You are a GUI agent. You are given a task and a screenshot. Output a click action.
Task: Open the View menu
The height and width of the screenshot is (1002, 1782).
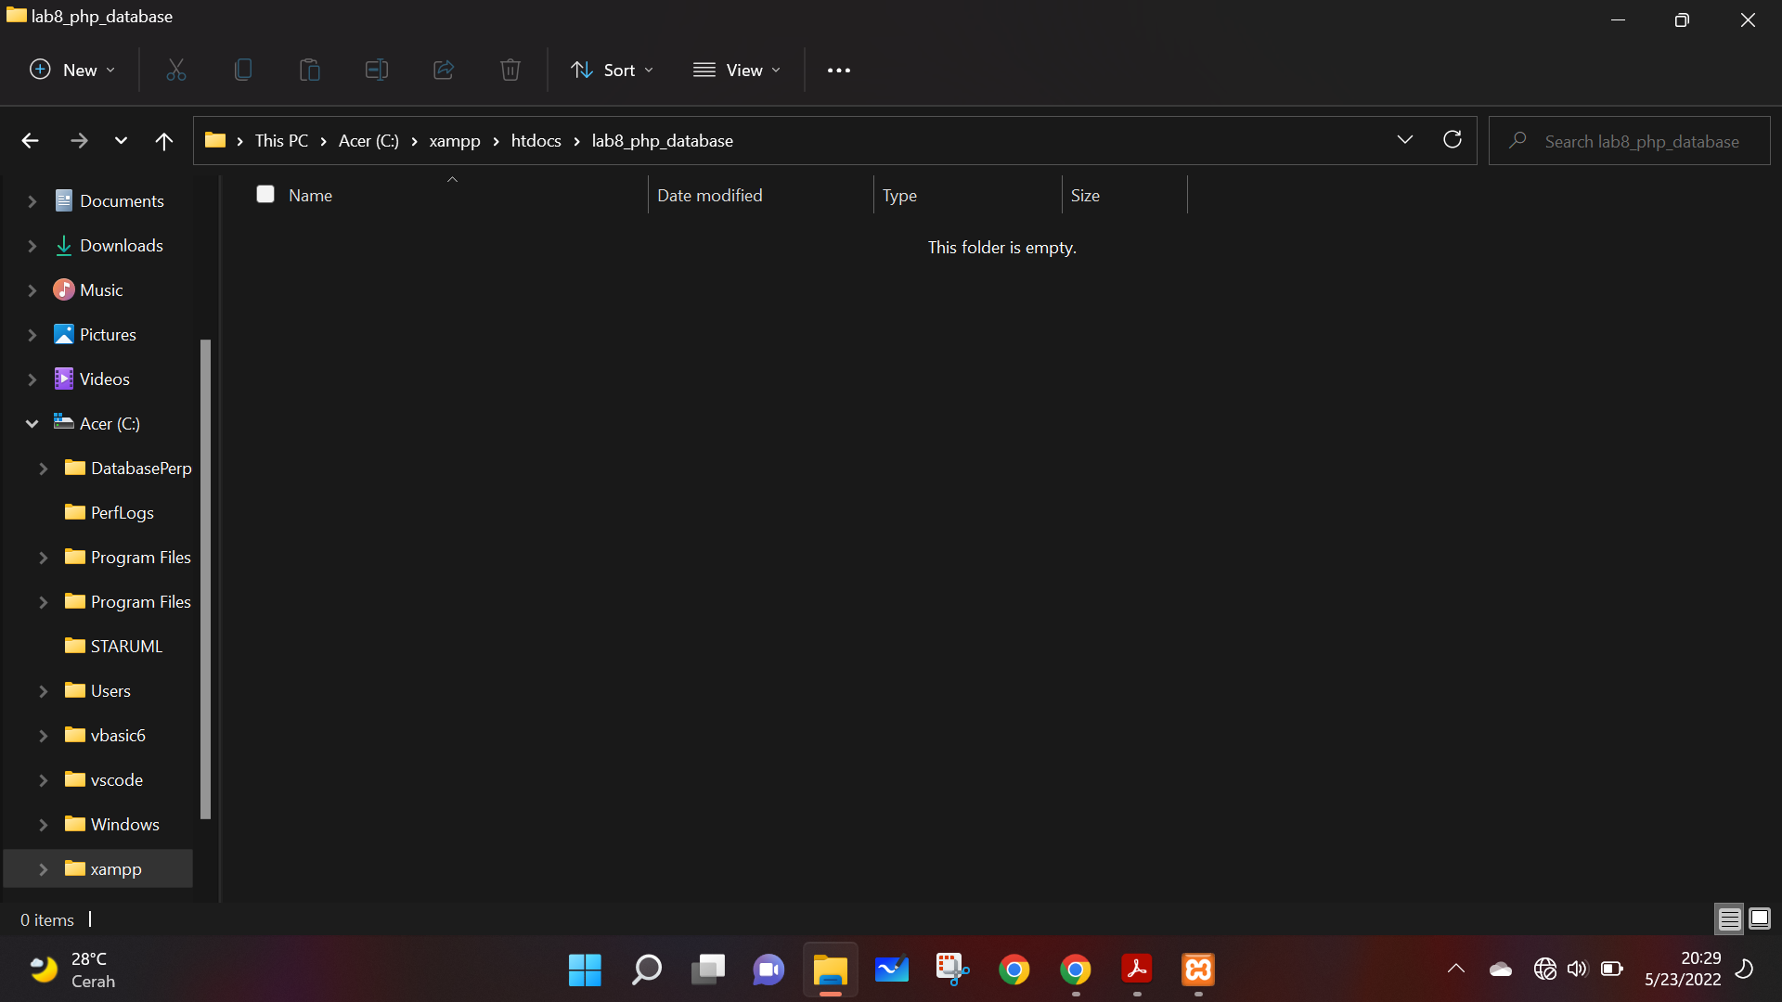[736, 70]
